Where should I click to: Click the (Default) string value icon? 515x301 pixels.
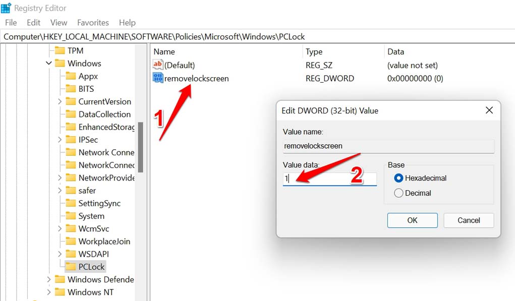(158, 65)
